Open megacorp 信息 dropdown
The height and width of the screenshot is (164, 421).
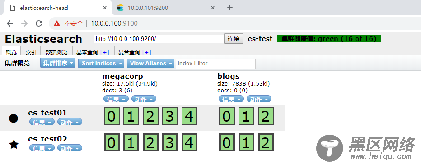click(116, 99)
